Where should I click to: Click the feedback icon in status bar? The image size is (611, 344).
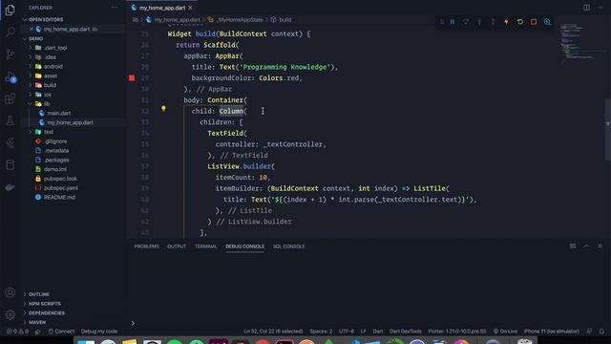[589, 332]
